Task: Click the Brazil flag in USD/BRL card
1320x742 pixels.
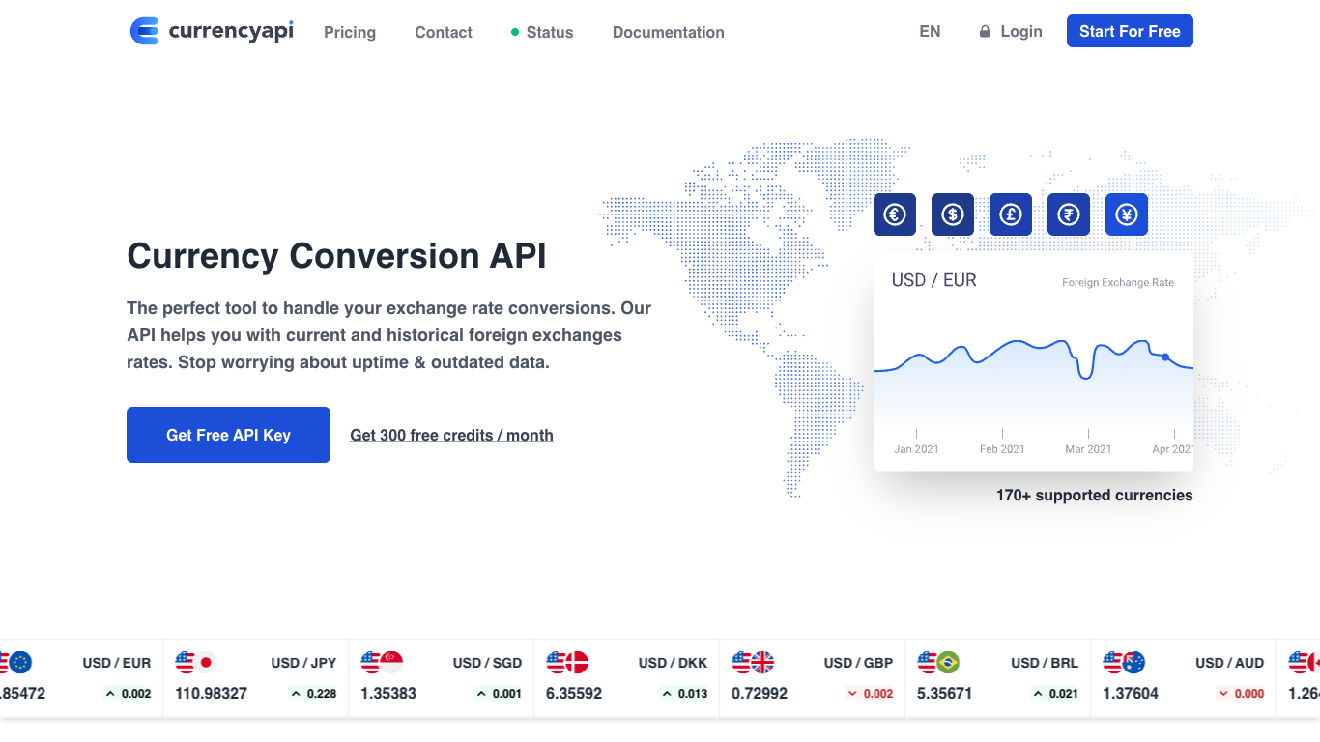Action: pos(948,662)
